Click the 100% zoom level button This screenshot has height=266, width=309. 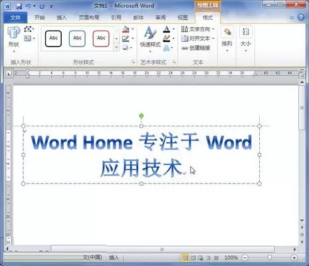231,257
